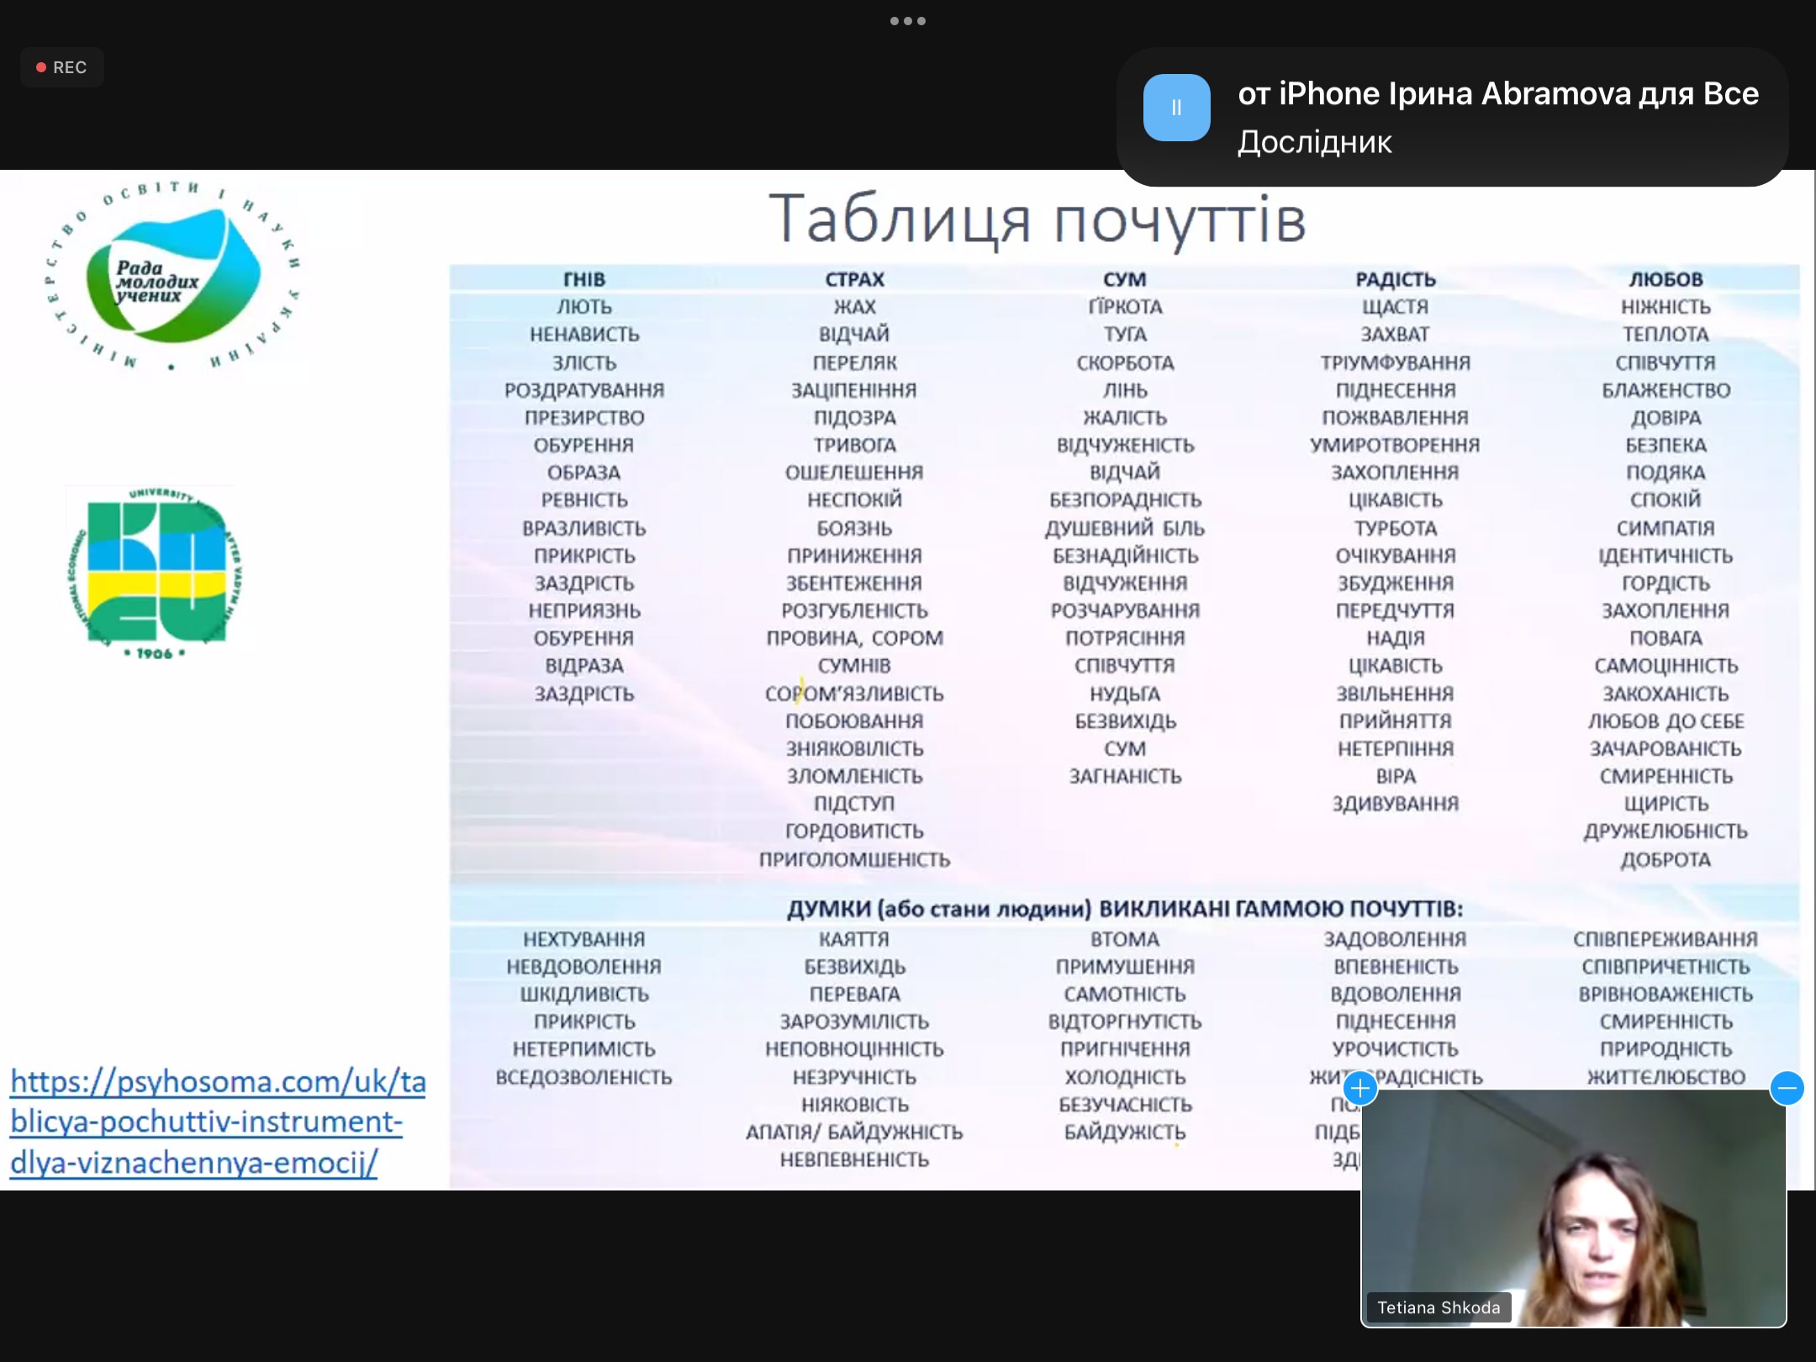This screenshot has width=1816, height=1362.
Task: Tap the 'Дослідник' message text
Action: point(1314,142)
